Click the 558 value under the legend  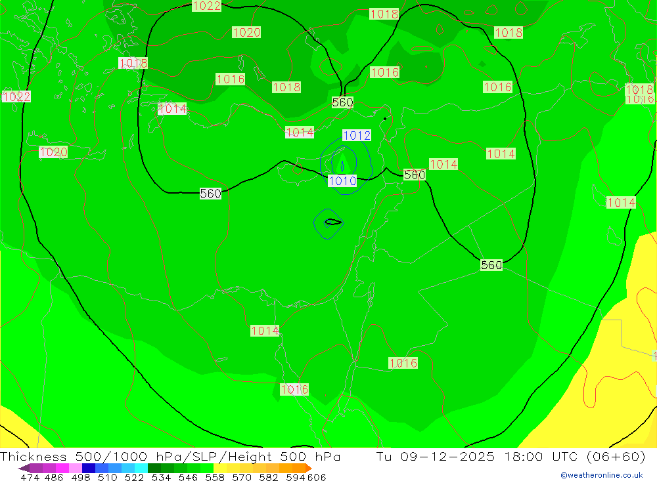click(215, 477)
